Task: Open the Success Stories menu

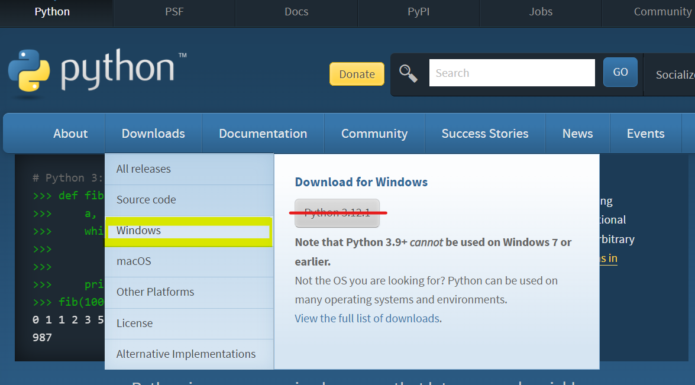Action: [x=485, y=133]
